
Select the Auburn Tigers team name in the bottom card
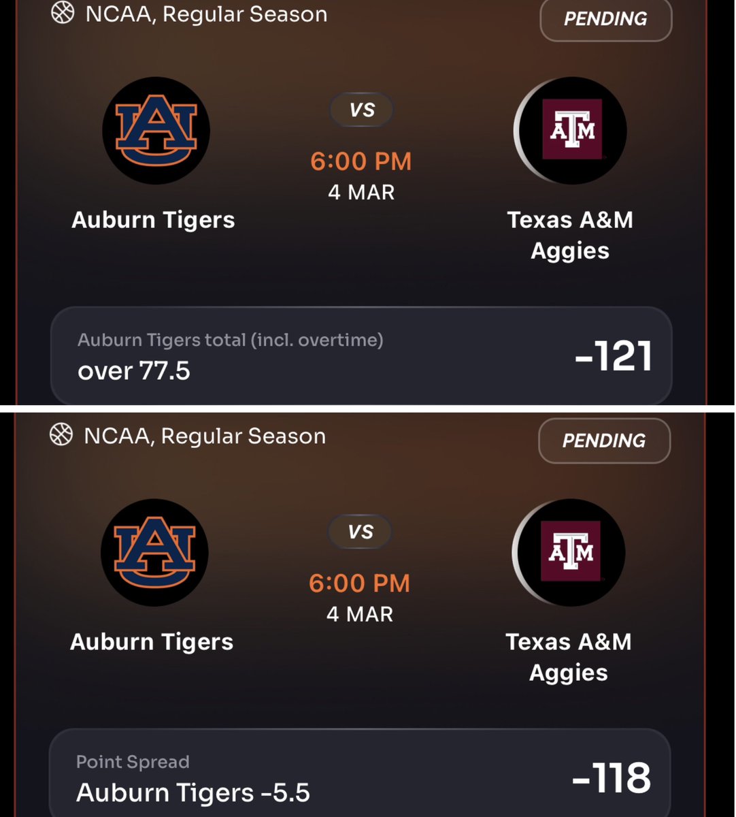click(x=152, y=642)
